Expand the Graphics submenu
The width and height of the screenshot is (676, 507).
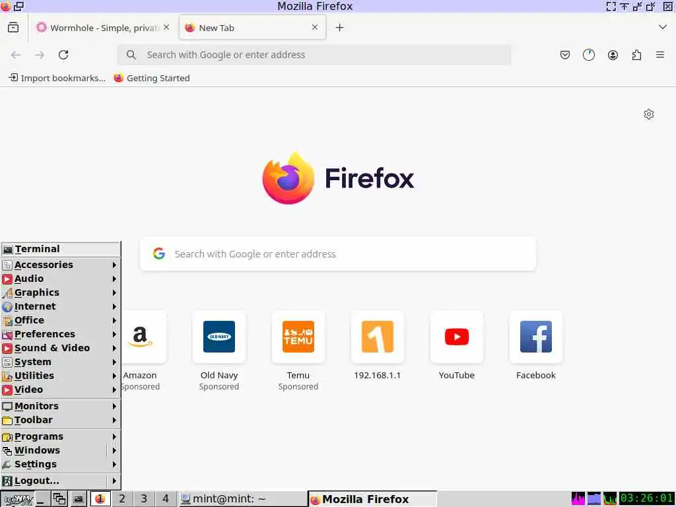tap(60, 292)
